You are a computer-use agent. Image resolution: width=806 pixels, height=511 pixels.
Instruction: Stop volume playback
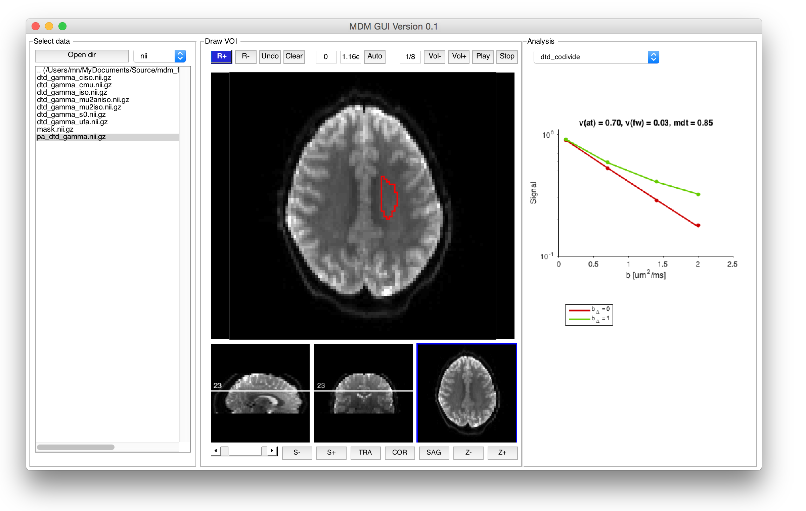(x=506, y=56)
